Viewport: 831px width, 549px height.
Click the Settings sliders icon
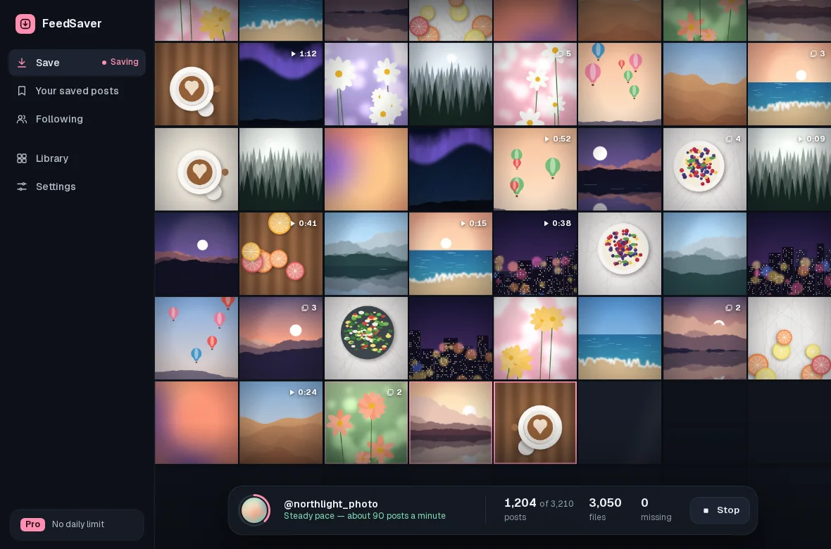[22, 187]
